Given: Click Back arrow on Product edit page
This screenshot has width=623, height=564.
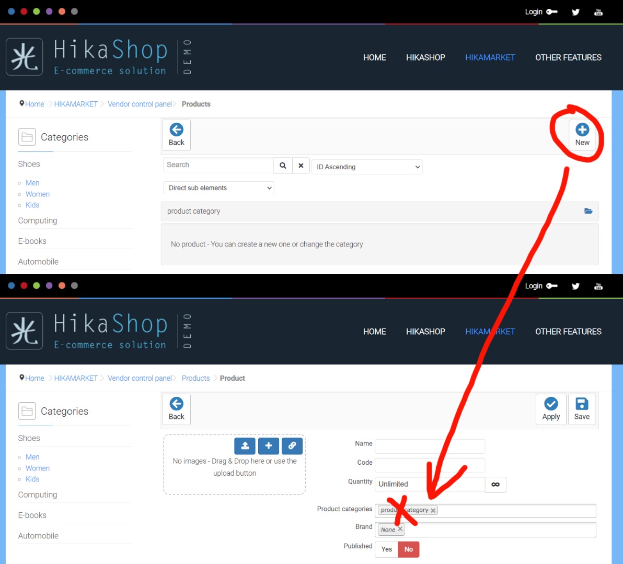Looking at the screenshot, I should (177, 409).
